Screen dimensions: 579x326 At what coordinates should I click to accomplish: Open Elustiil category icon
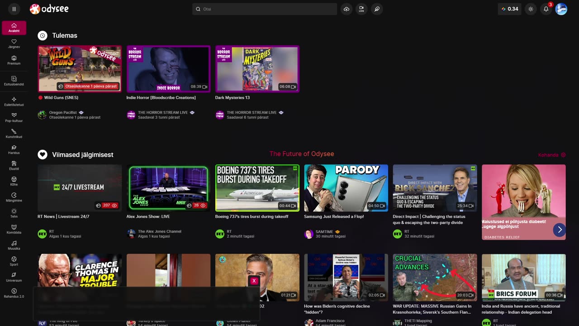(14, 163)
